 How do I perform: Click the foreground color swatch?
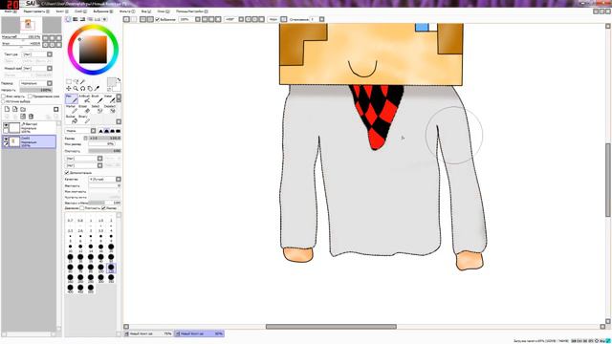pyautogui.click(x=112, y=82)
